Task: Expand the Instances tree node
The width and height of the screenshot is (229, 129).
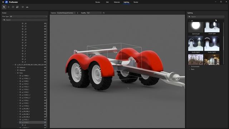Action: click(16, 67)
